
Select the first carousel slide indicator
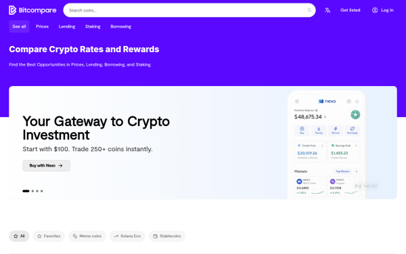(26, 191)
